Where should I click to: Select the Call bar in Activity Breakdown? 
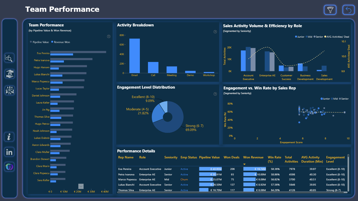153,67
